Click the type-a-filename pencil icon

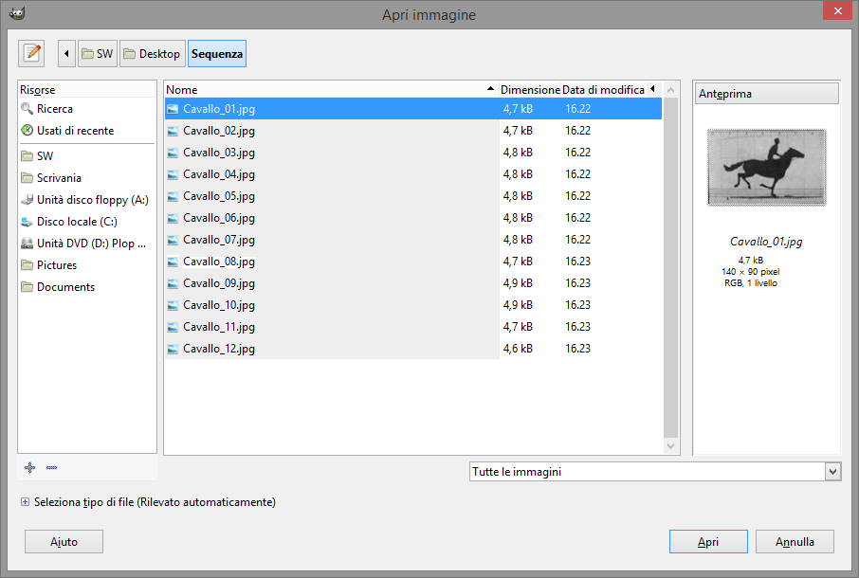(x=31, y=53)
